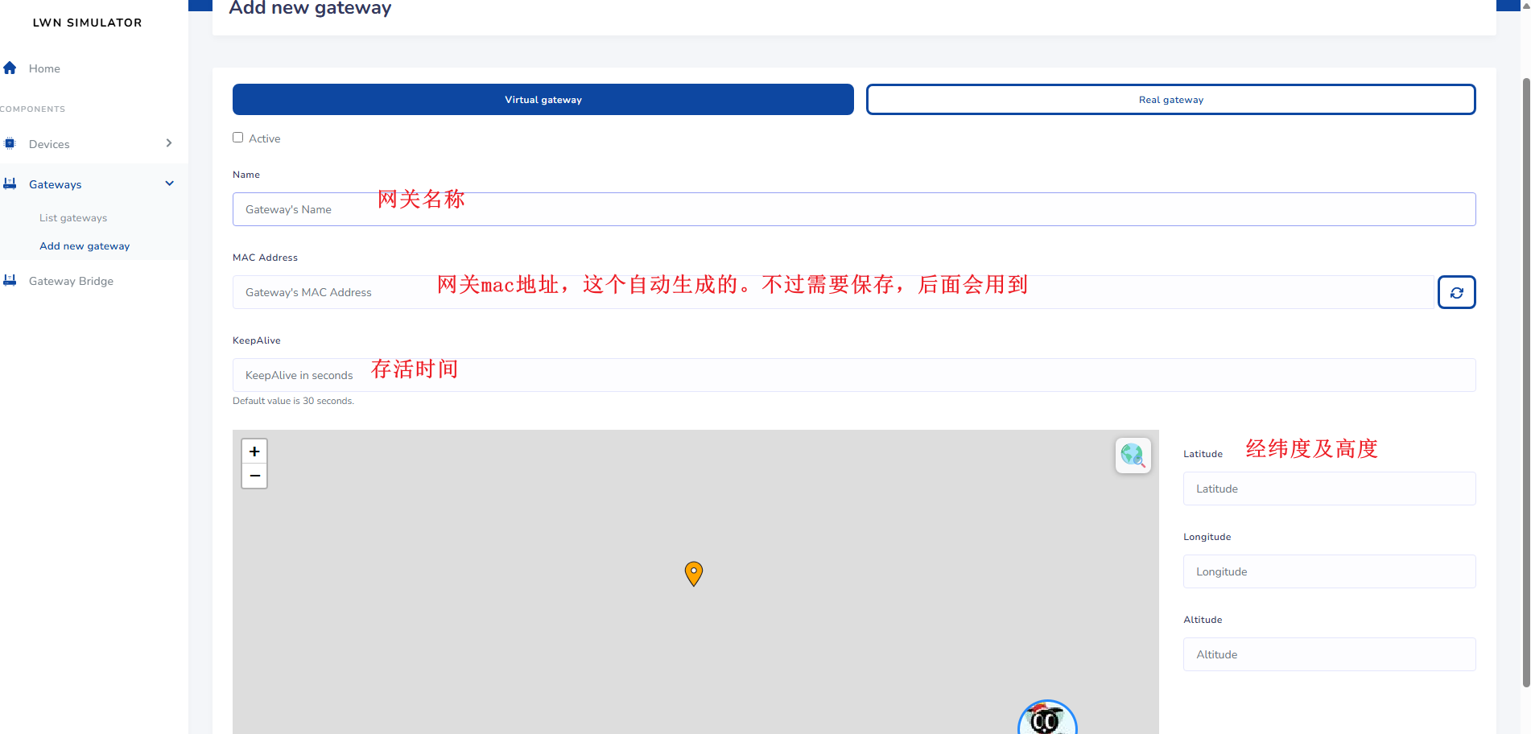Click the page vertical scrollbar
This screenshot has height=734, width=1531.
tap(1525, 382)
